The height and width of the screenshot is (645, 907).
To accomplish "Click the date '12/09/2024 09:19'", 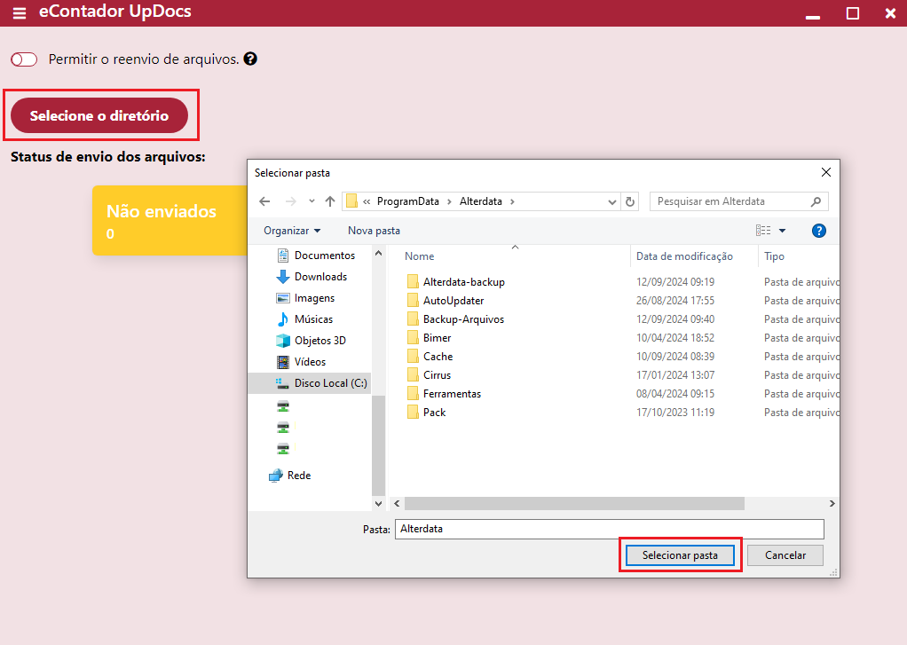I will click(x=675, y=282).
